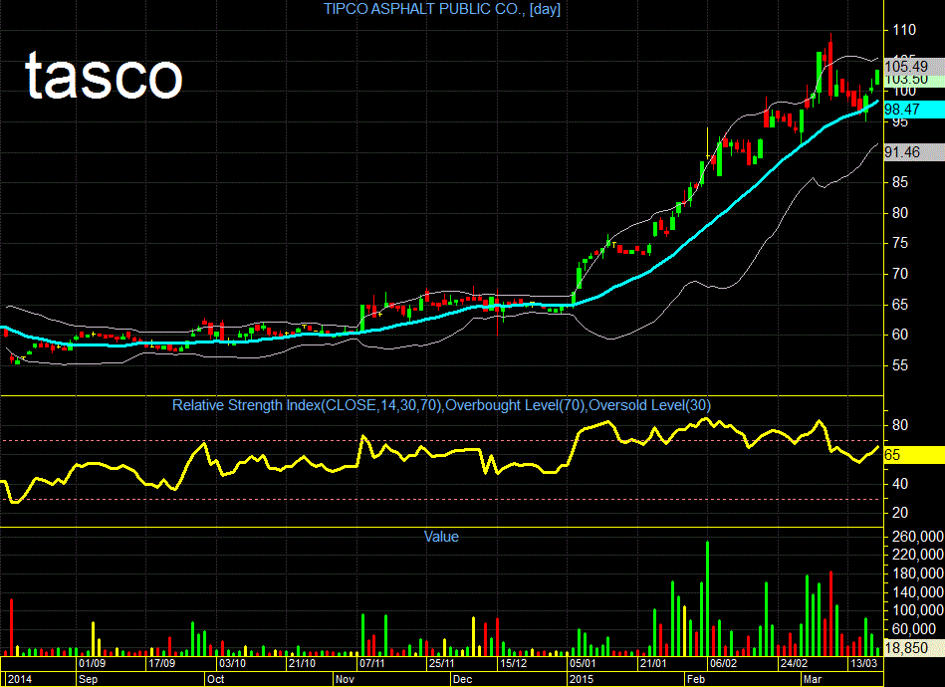Click the 140,000 volume axis label
This screenshot has height=687, width=945.
(918, 592)
